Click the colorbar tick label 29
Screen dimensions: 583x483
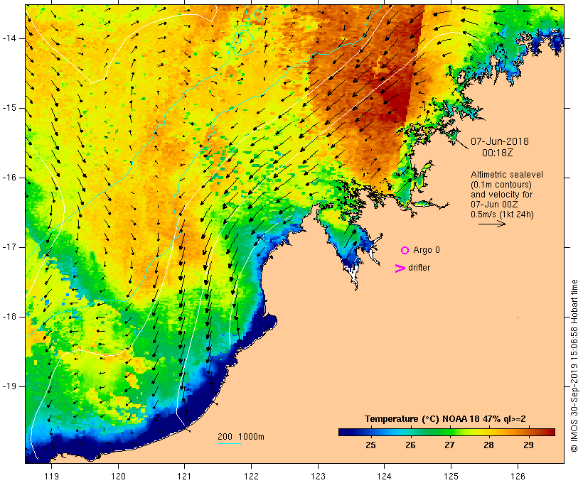[528, 445]
